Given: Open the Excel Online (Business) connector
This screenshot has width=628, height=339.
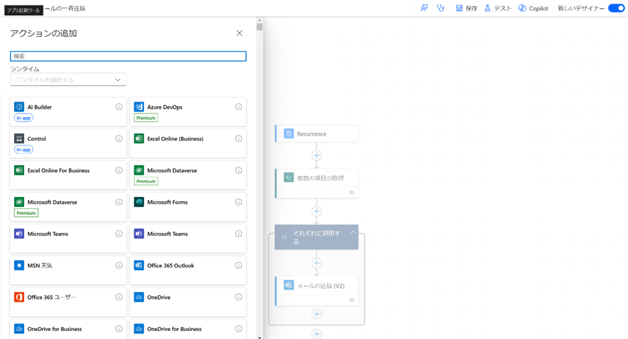Looking at the screenshot, I should click(188, 143).
